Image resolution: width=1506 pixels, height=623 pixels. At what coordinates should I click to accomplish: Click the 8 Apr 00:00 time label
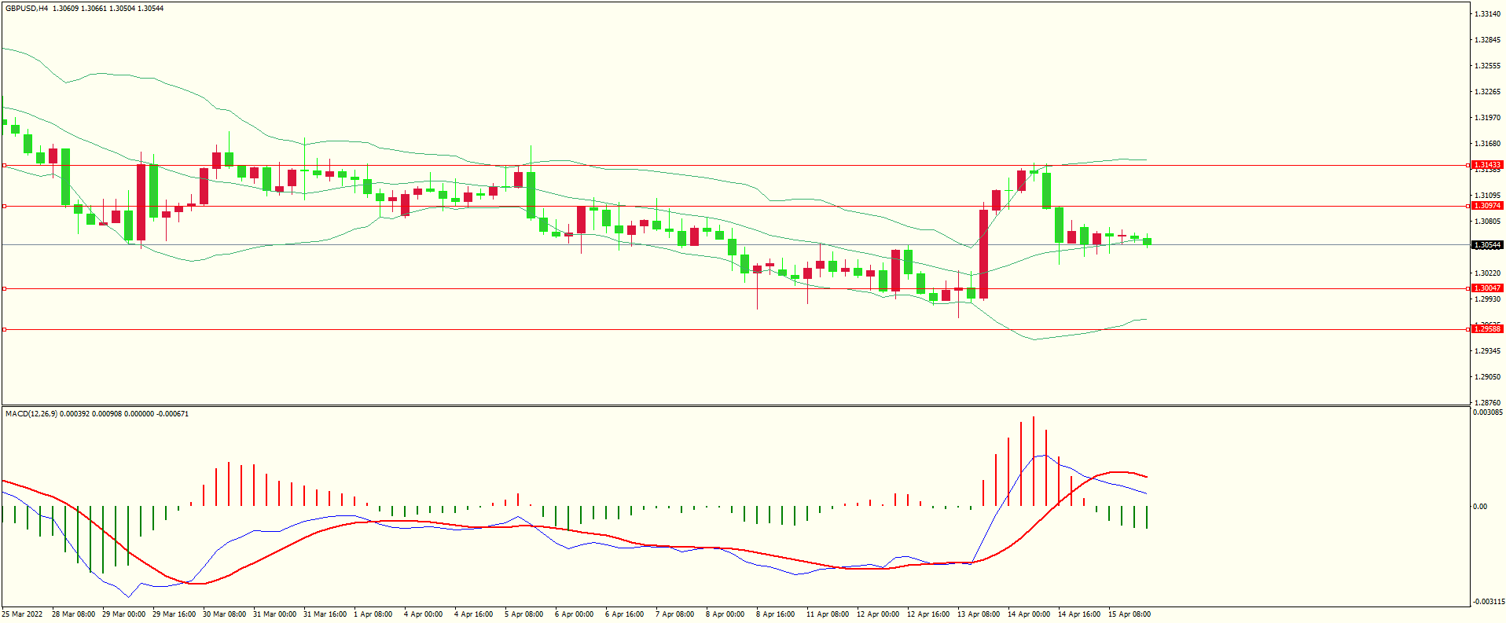[725, 614]
